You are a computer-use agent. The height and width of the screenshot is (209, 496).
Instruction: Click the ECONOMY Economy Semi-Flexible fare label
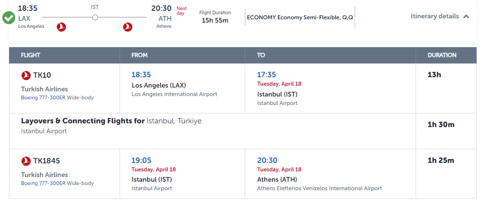[300, 18]
